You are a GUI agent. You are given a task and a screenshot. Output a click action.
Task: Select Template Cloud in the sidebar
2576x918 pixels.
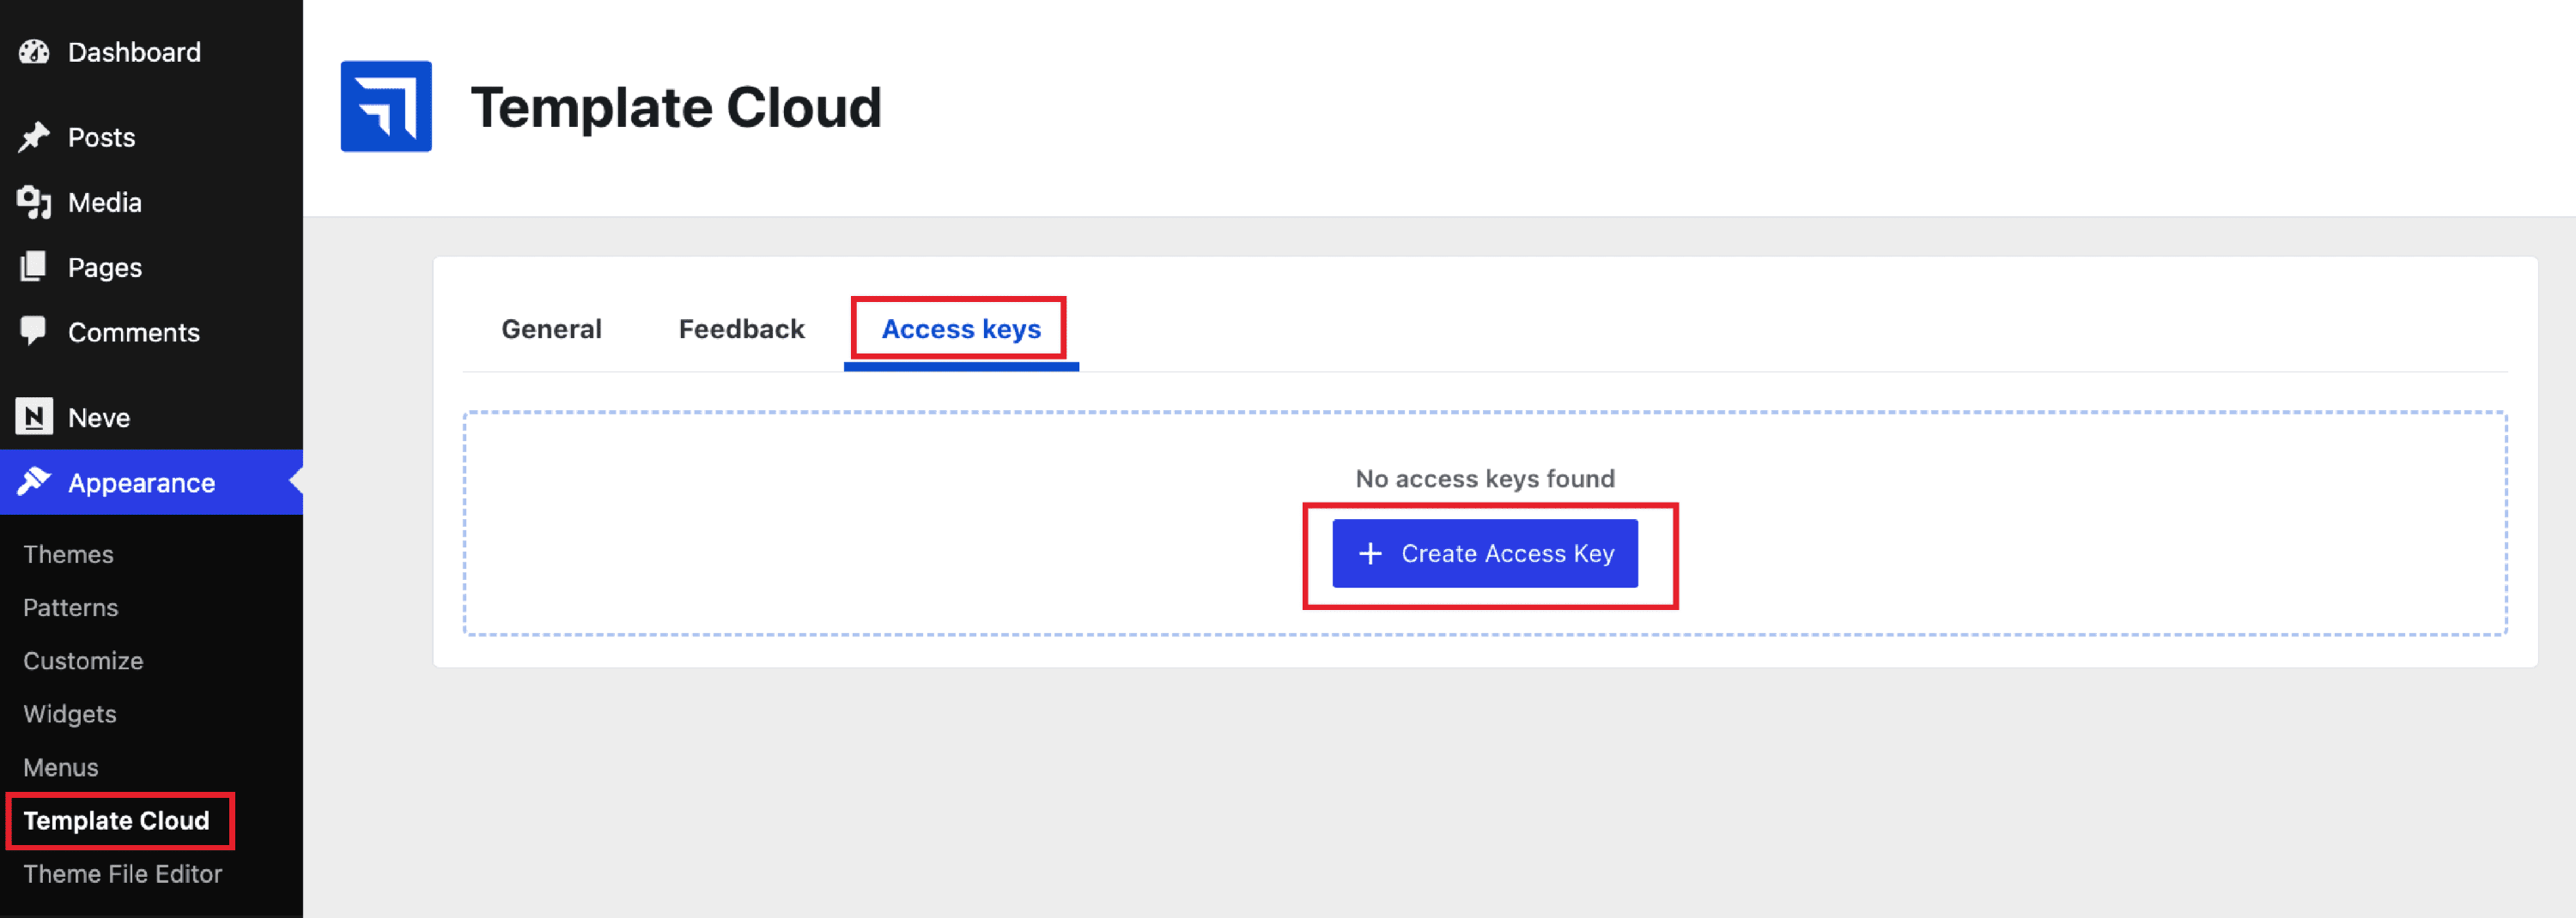(116, 820)
